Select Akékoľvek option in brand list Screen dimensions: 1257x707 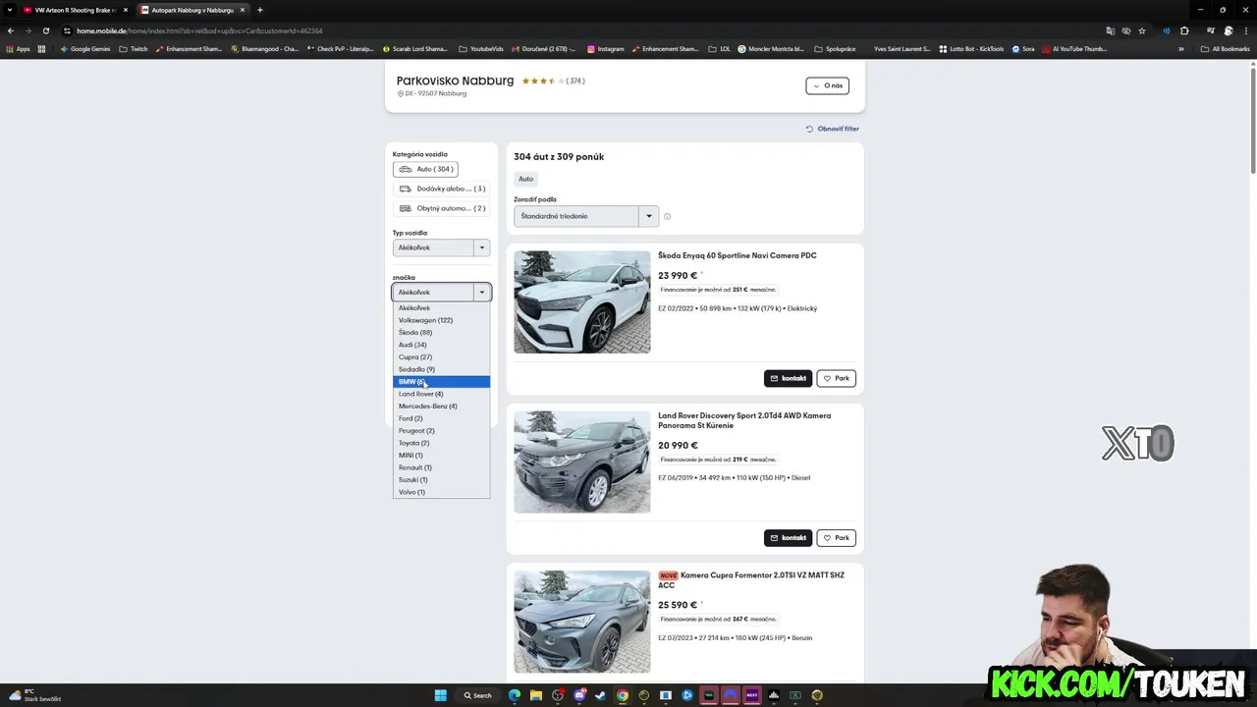click(441, 308)
